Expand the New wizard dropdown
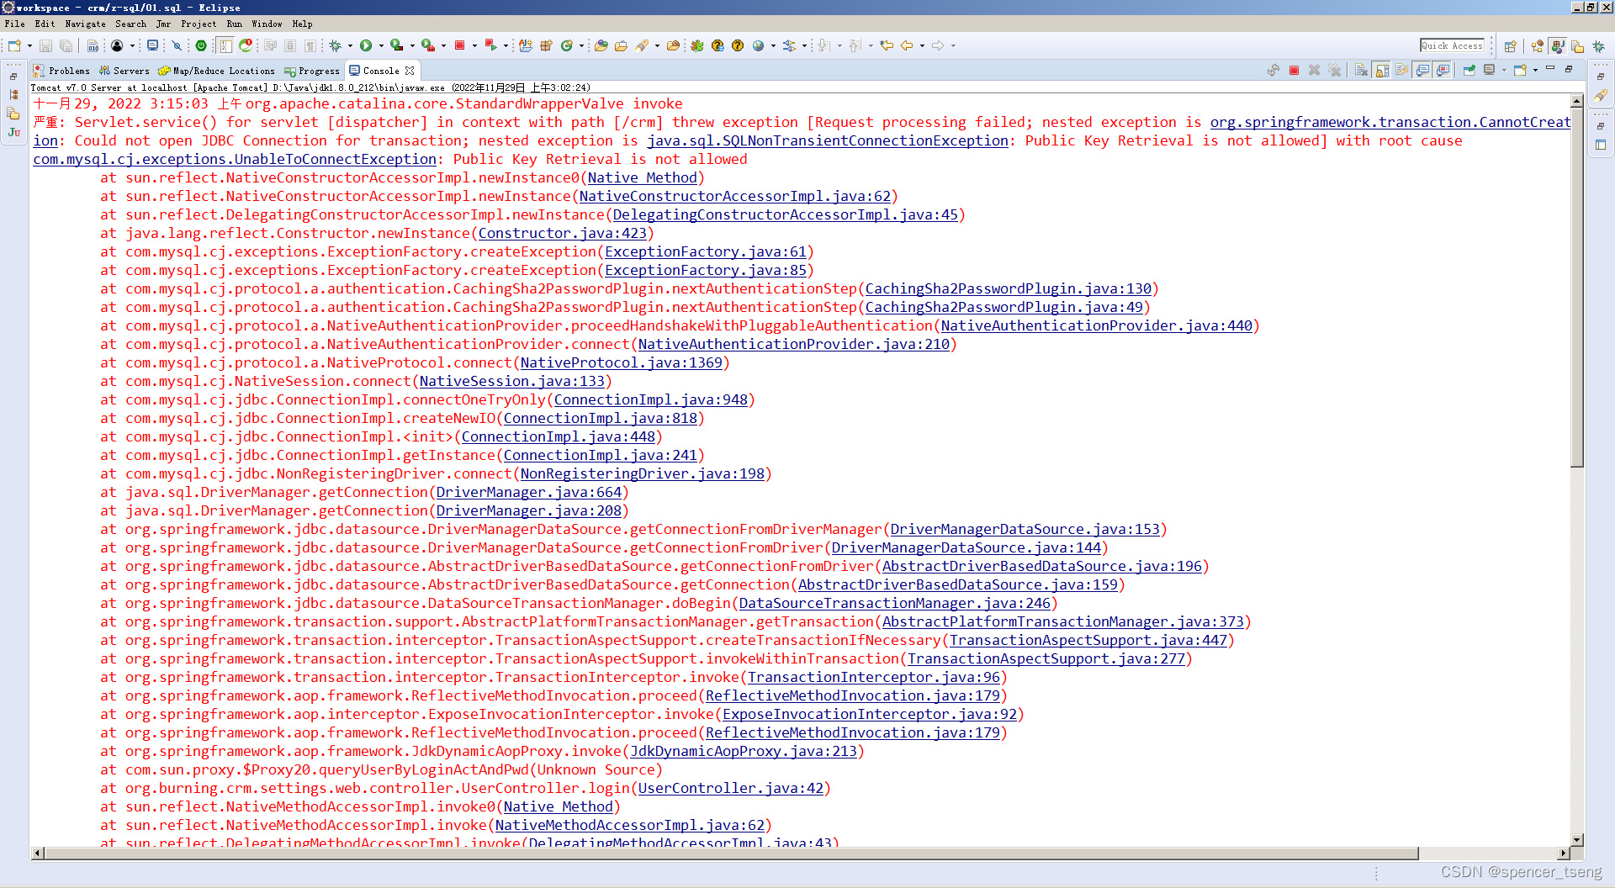Screen dimensions: 1615x888 point(29,45)
